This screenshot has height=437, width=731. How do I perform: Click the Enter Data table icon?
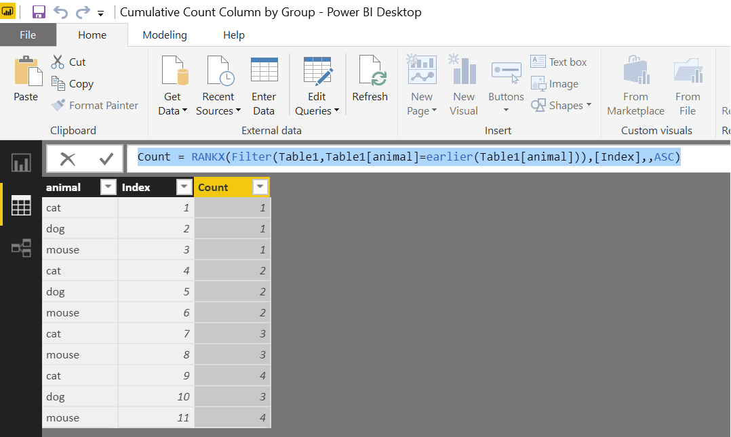264,70
